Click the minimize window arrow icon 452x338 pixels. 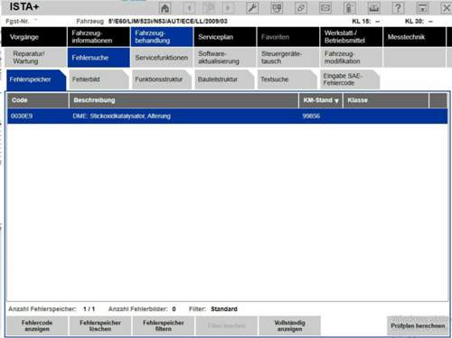[422, 7]
